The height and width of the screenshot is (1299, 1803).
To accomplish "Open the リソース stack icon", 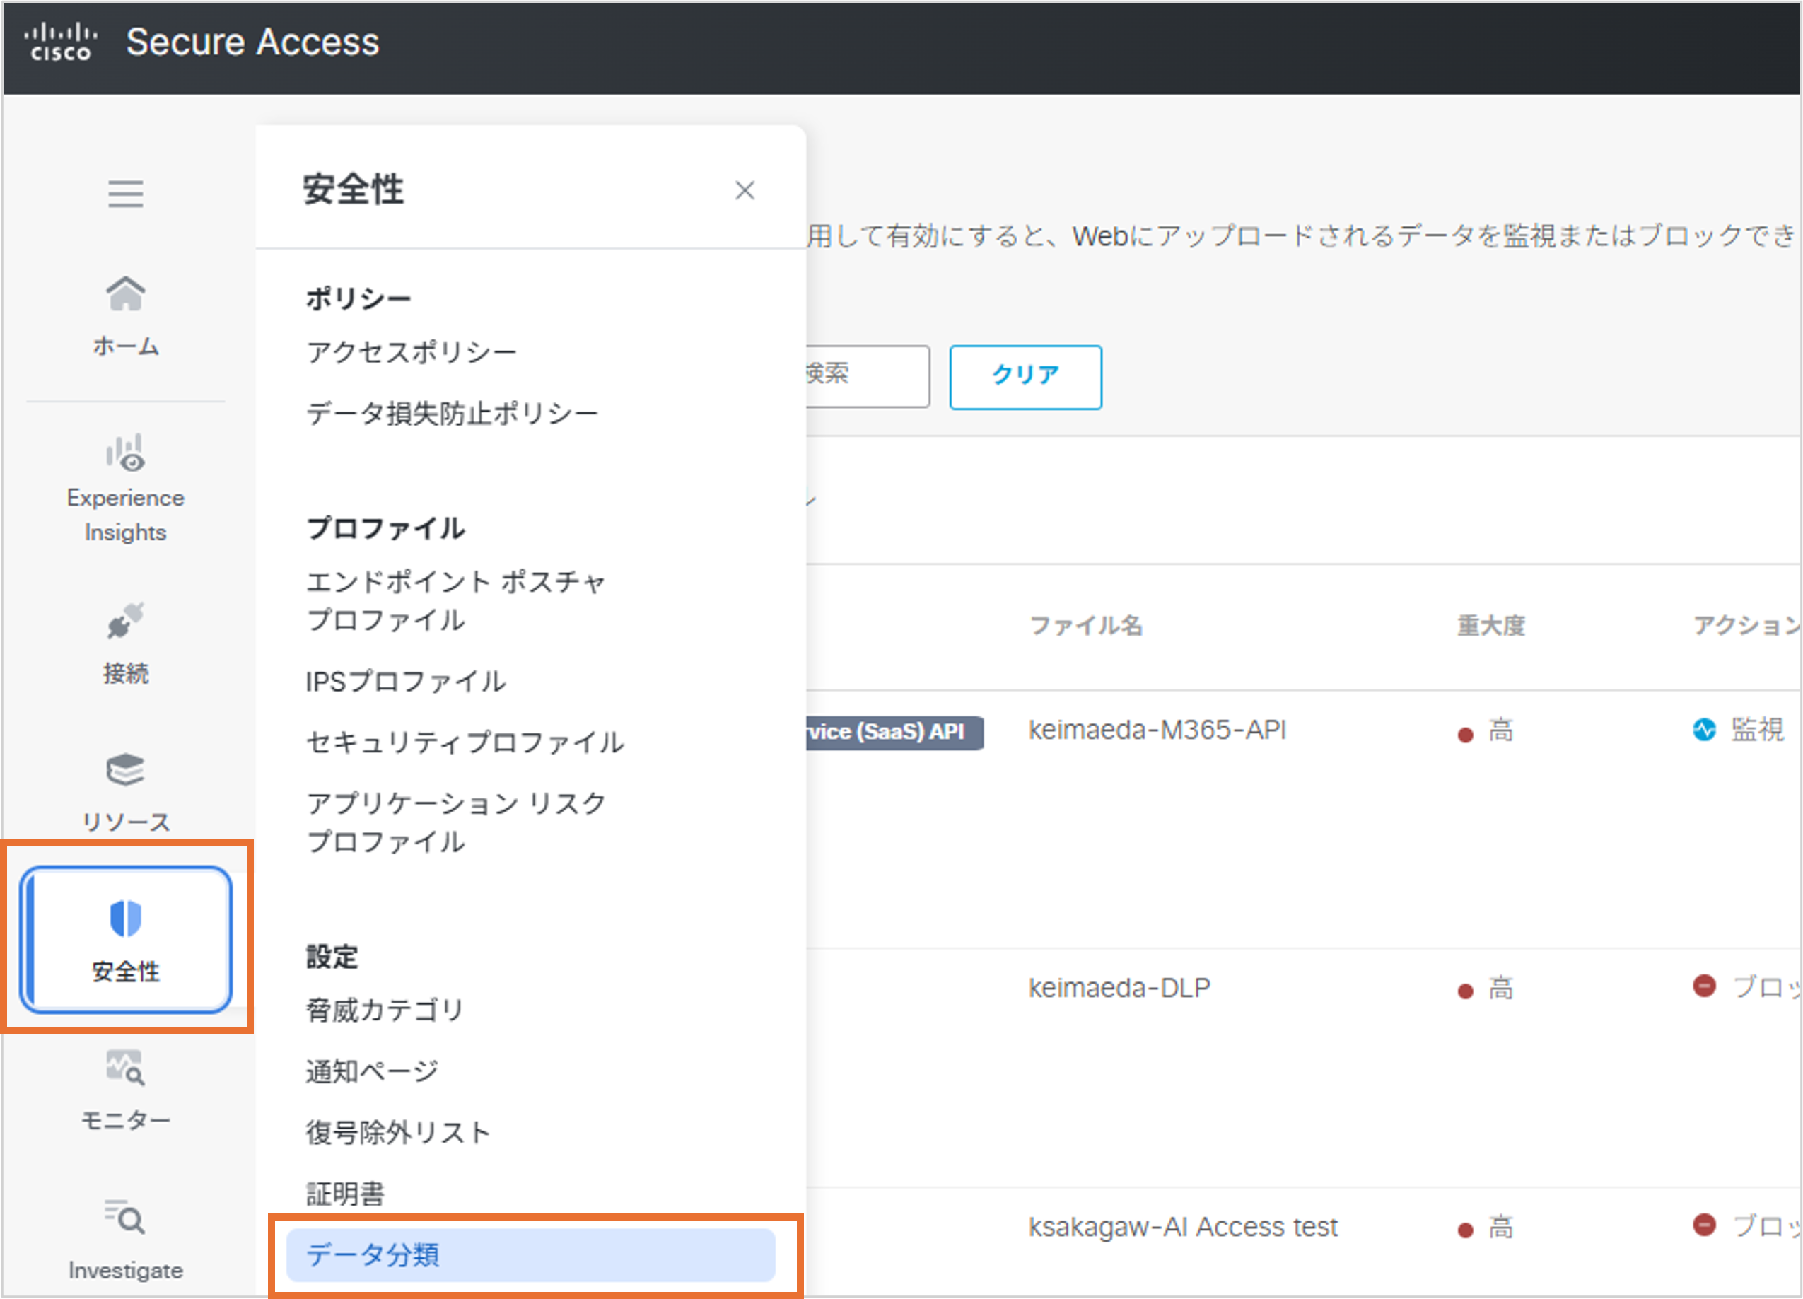I will pos(126,769).
